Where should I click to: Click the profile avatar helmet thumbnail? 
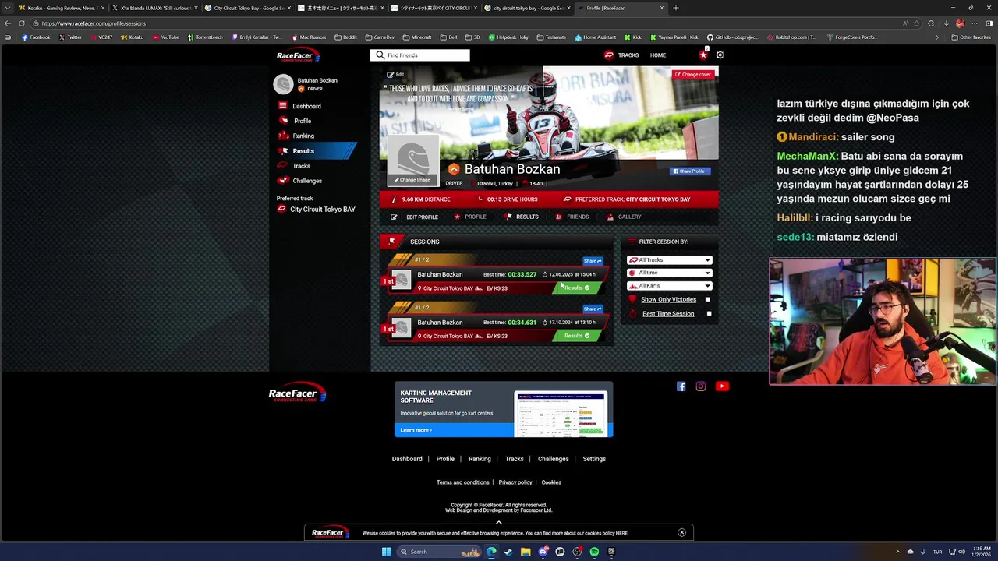pos(283,84)
